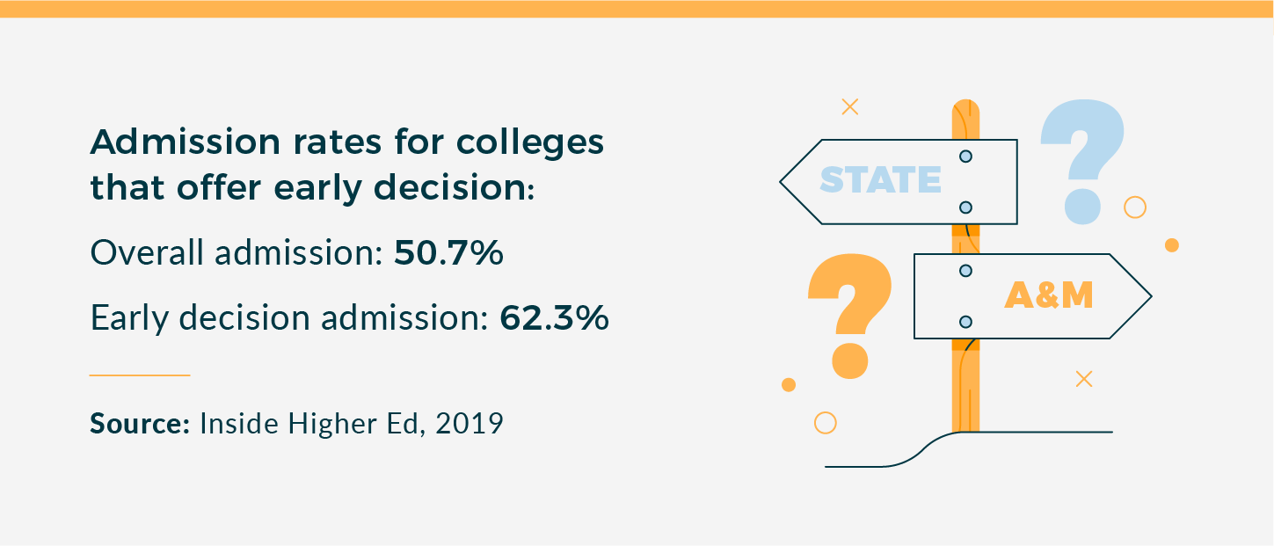
Task: Click the 50.7% overall admission figure
Action: [x=448, y=253]
